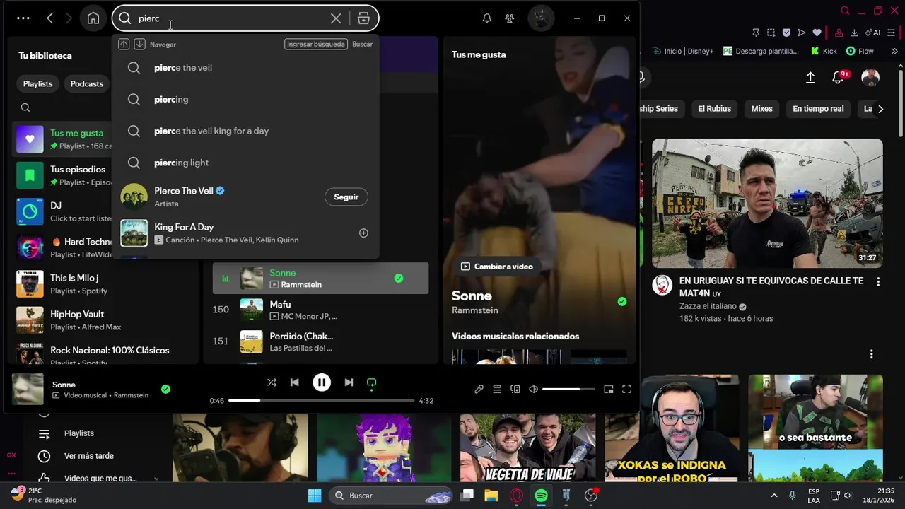Viewport: 905px width, 509px height.
Task: Select the El Rubius chip on YouTube
Action: pos(714,109)
